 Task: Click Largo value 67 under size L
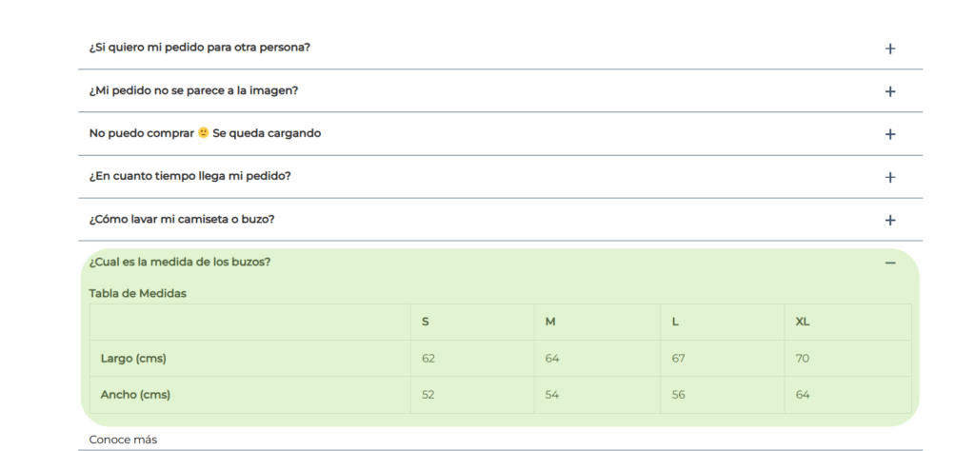click(678, 359)
